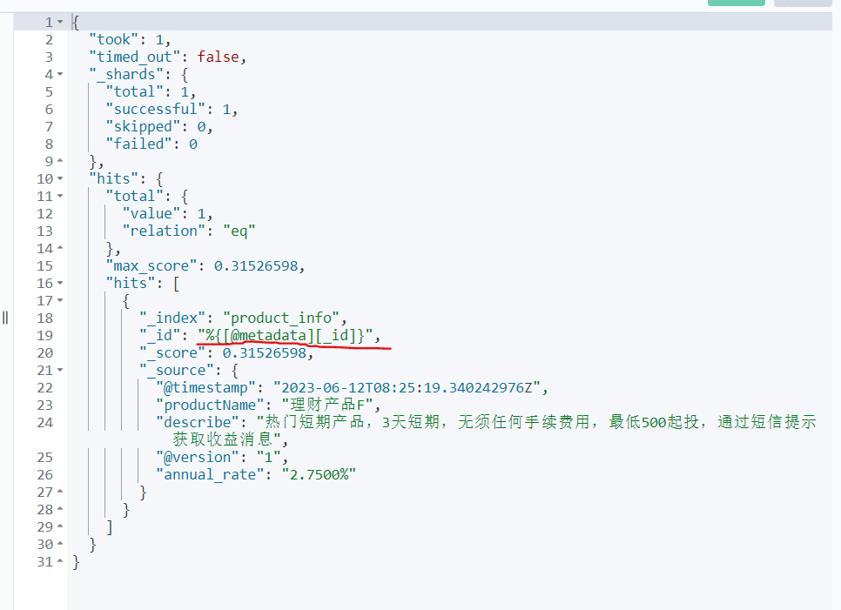This screenshot has width=841, height=610.
Task: Collapse the "total" object on line 11
Action: point(60,196)
